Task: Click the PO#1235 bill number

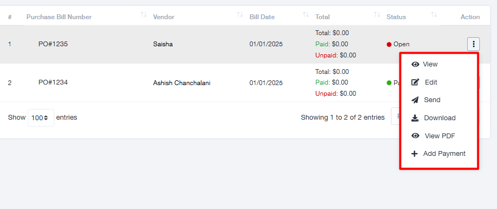Action: pyautogui.click(x=53, y=44)
